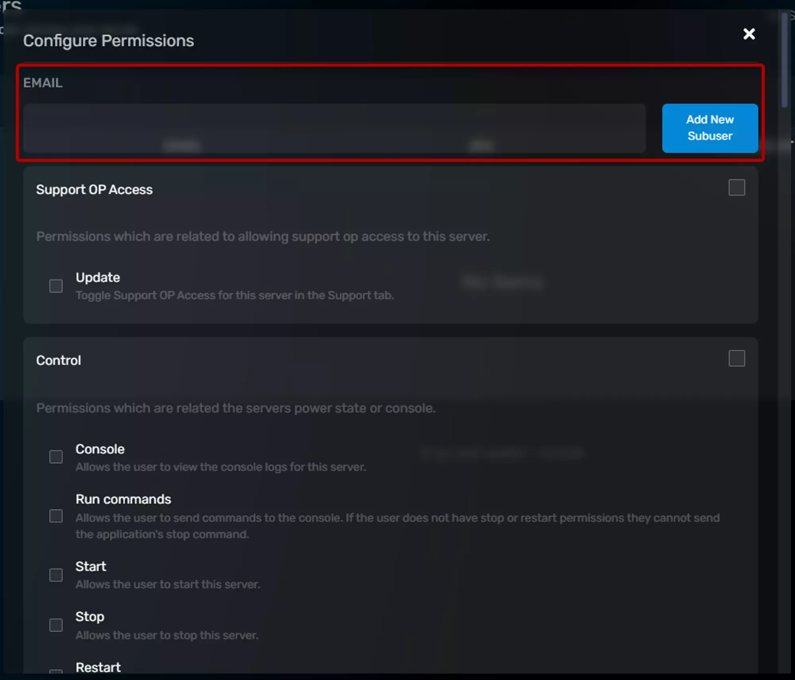Click the Control section heading
Screen dimensions: 795x680
[x=58, y=360]
